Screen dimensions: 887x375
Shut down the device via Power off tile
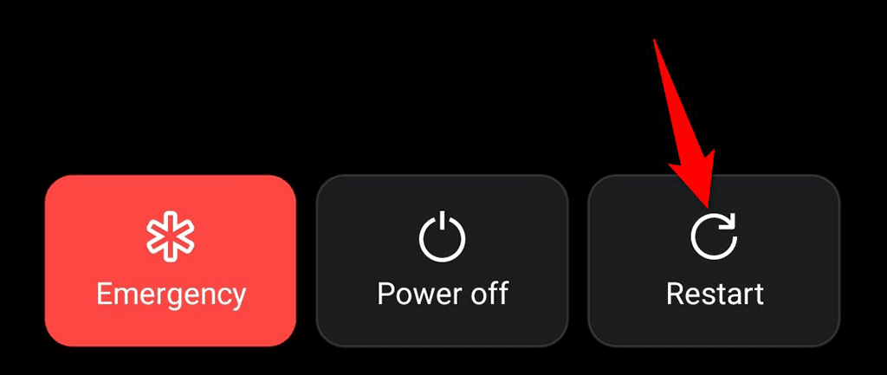(x=442, y=261)
